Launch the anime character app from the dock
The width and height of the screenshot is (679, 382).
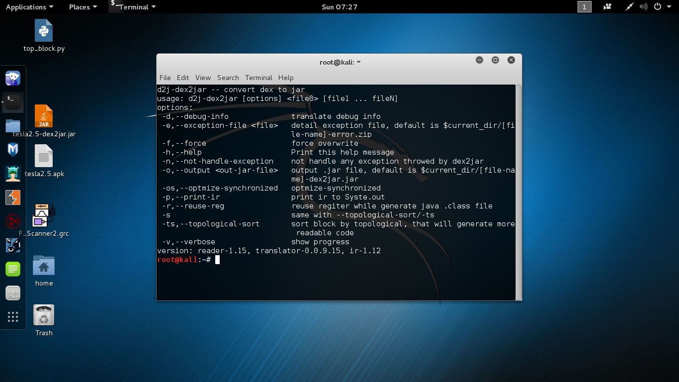(x=12, y=173)
